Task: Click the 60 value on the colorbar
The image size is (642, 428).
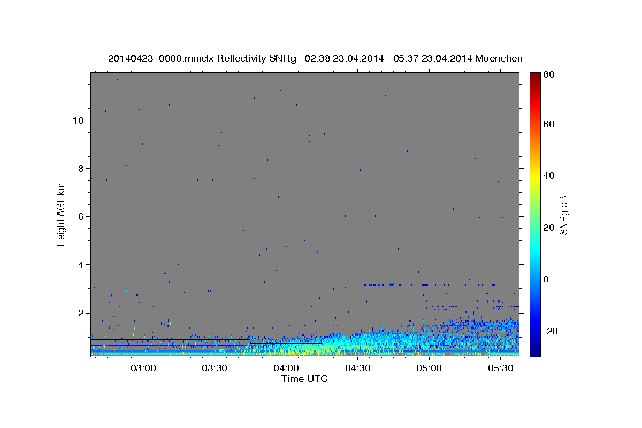Action: coord(550,124)
